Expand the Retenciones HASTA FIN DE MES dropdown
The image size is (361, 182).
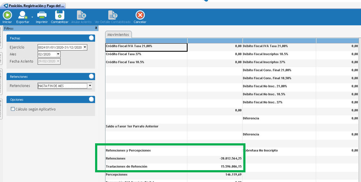coord(90,86)
